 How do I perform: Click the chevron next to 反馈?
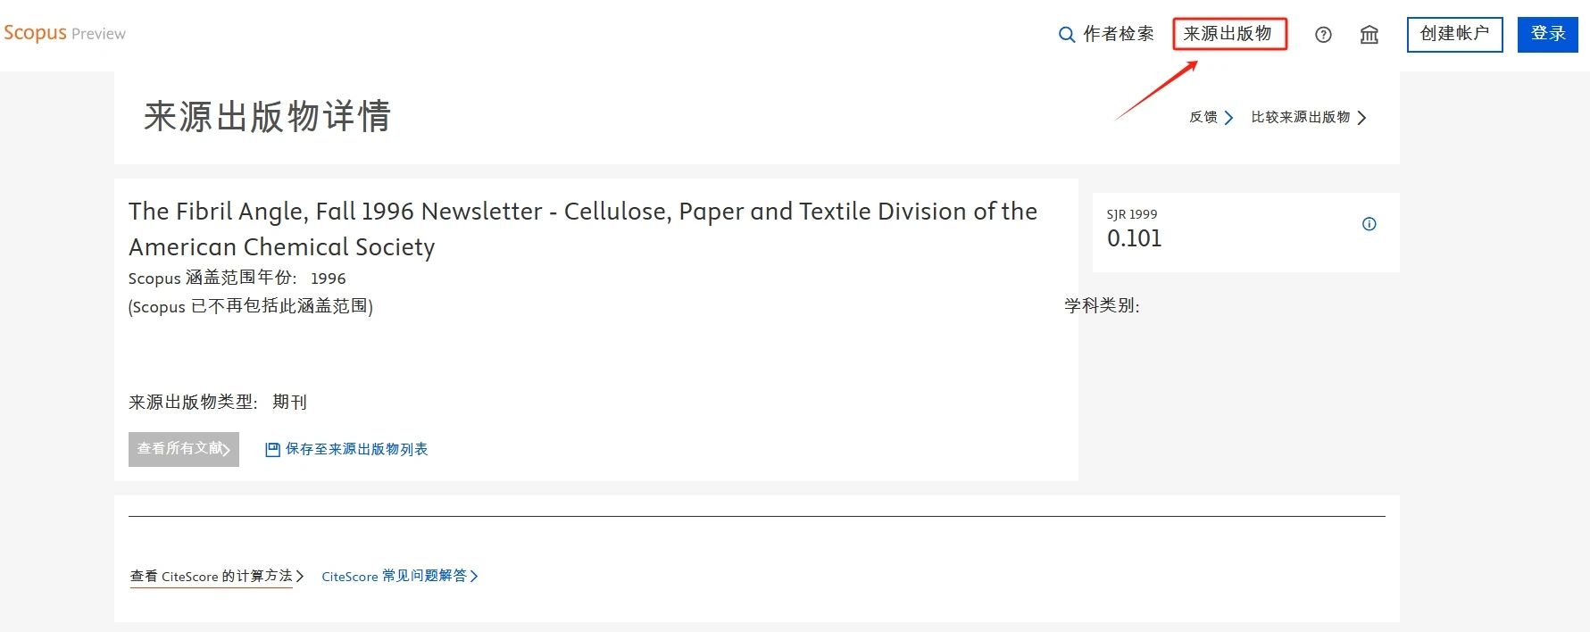[1229, 118]
